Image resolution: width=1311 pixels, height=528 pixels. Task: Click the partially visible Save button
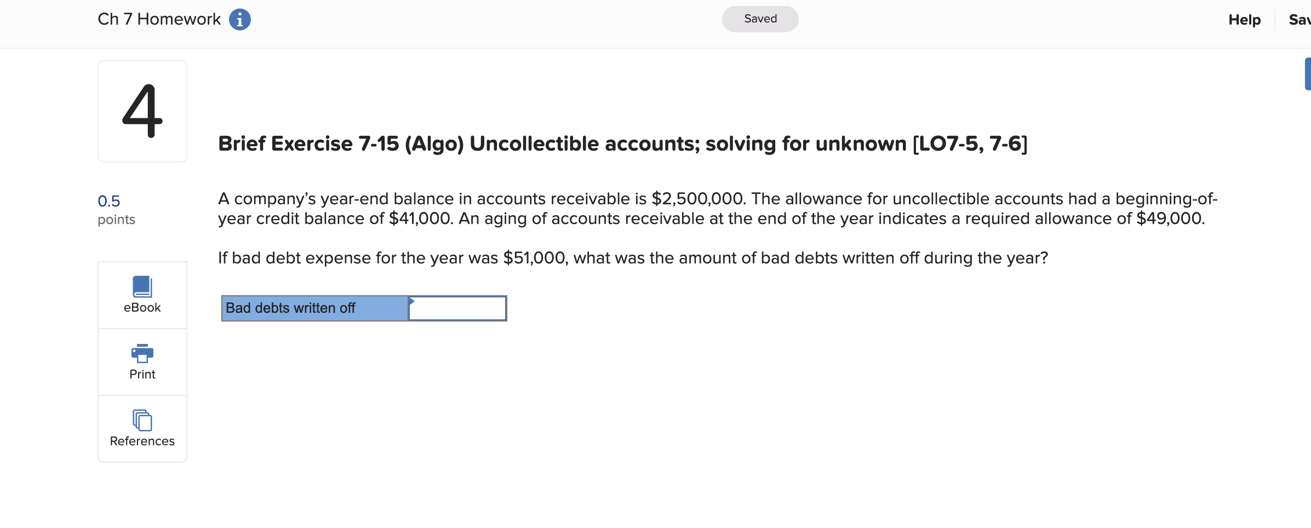point(1299,20)
